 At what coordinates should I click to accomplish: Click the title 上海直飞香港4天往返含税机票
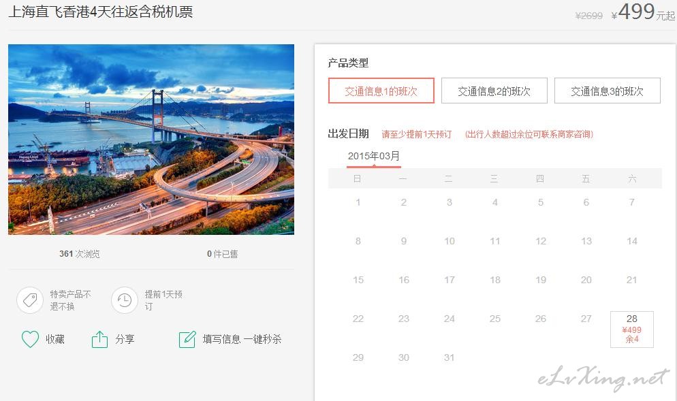pyautogui.click(x=101, y=12)
